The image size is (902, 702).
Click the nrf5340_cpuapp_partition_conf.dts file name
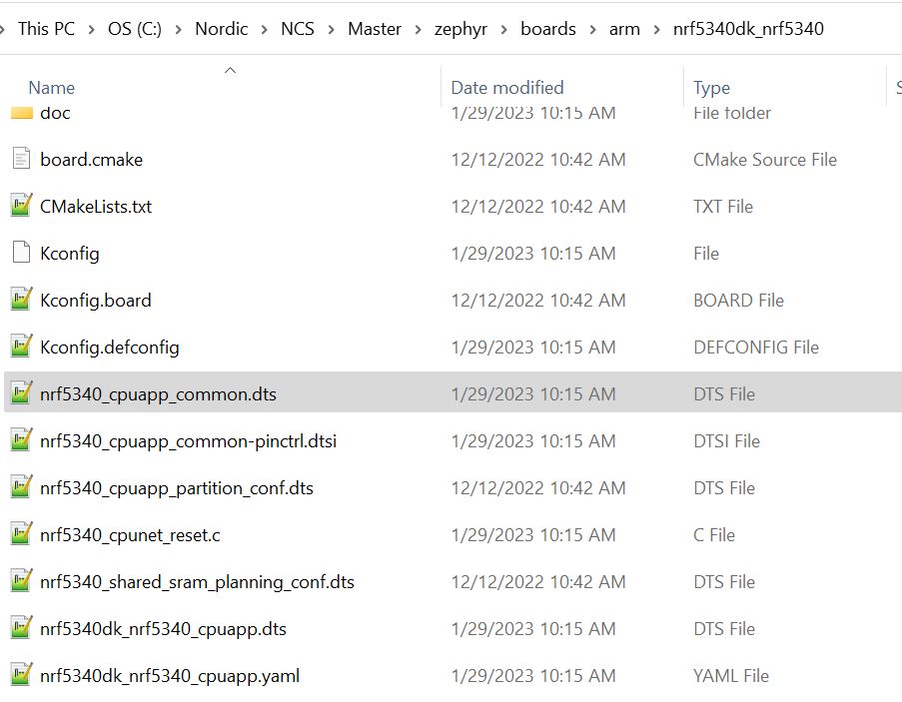pyautogui.click(x=177, y=488)
